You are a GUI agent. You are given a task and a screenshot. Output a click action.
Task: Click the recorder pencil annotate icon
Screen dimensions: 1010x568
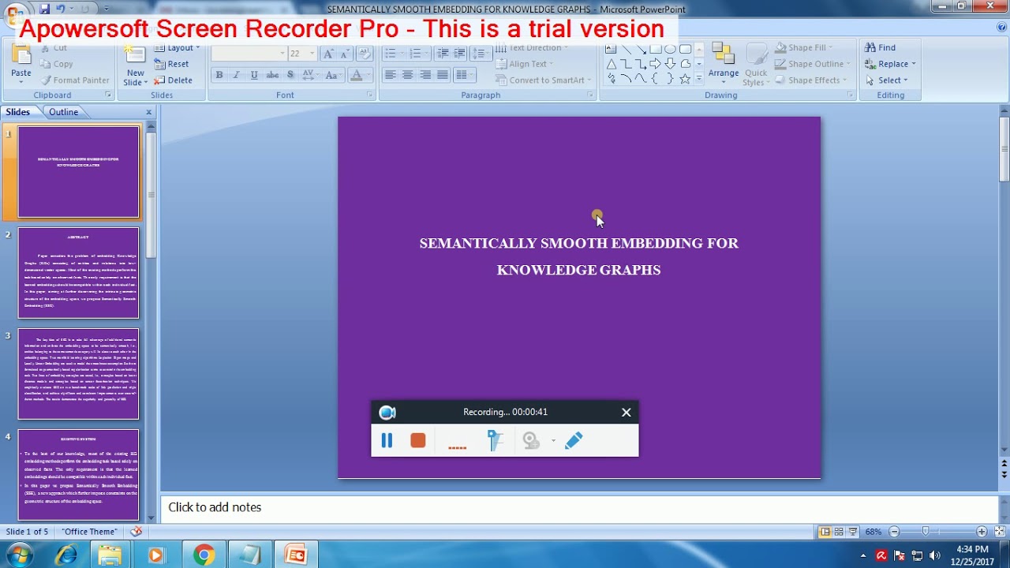coord(574,441)
